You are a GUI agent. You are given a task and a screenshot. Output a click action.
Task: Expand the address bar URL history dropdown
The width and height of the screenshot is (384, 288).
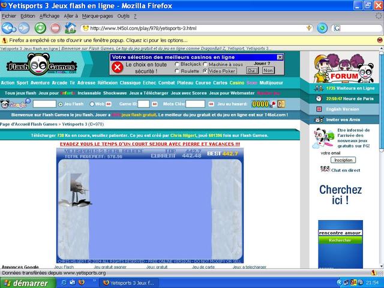tap(308, 28)
